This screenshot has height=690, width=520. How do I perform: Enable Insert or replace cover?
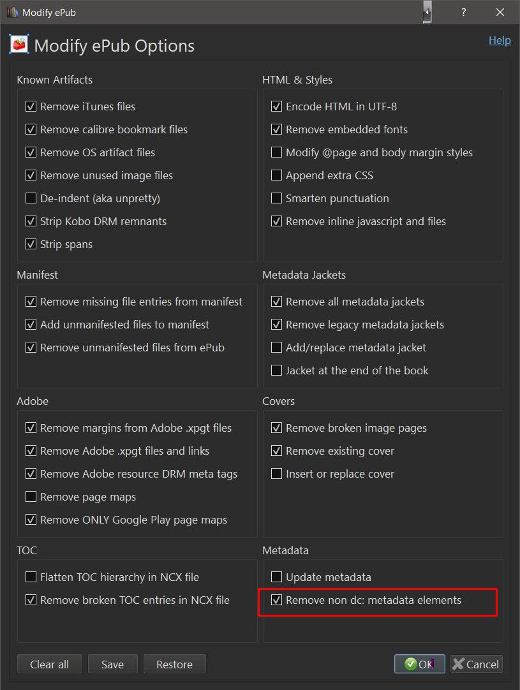coord(276,474)
